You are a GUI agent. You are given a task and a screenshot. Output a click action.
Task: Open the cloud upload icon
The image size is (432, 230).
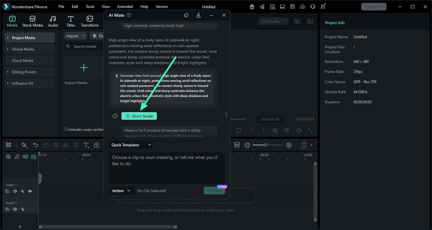pyautogui.click(x=302, y=7)
